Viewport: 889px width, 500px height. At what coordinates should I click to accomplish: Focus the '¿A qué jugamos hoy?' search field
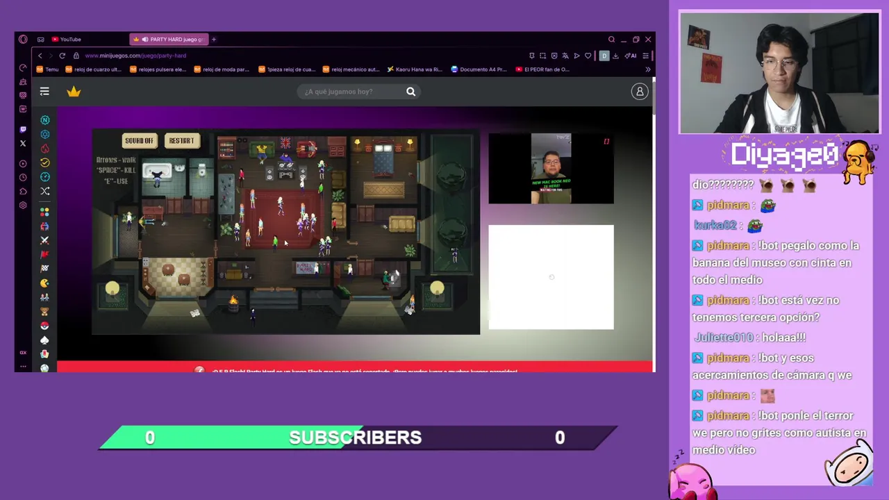tap(351, 92)
